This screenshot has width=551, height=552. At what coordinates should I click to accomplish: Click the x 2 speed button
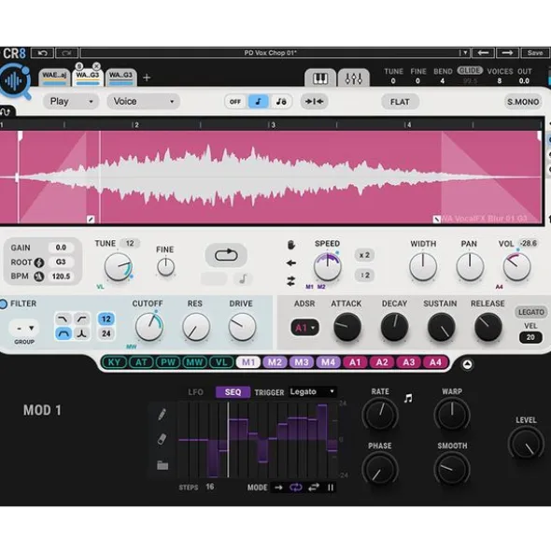pos(364,255)
